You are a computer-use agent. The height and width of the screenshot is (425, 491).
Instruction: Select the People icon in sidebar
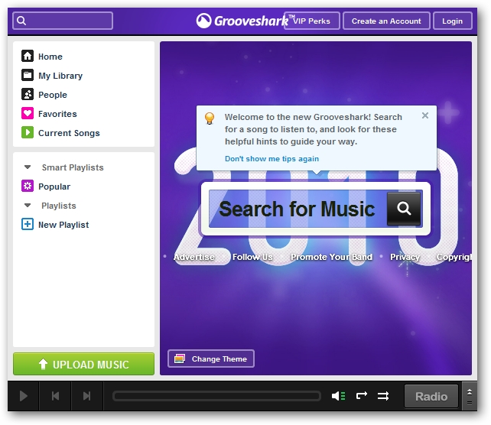point(28,94)
